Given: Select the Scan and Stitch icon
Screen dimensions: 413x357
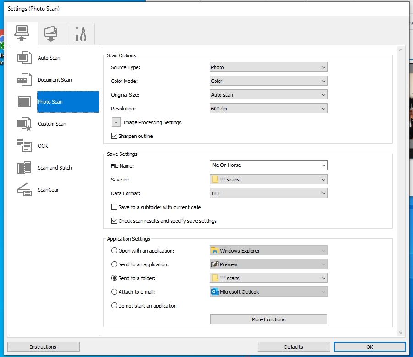Looking at the screenshot, I should coord(24,168).
